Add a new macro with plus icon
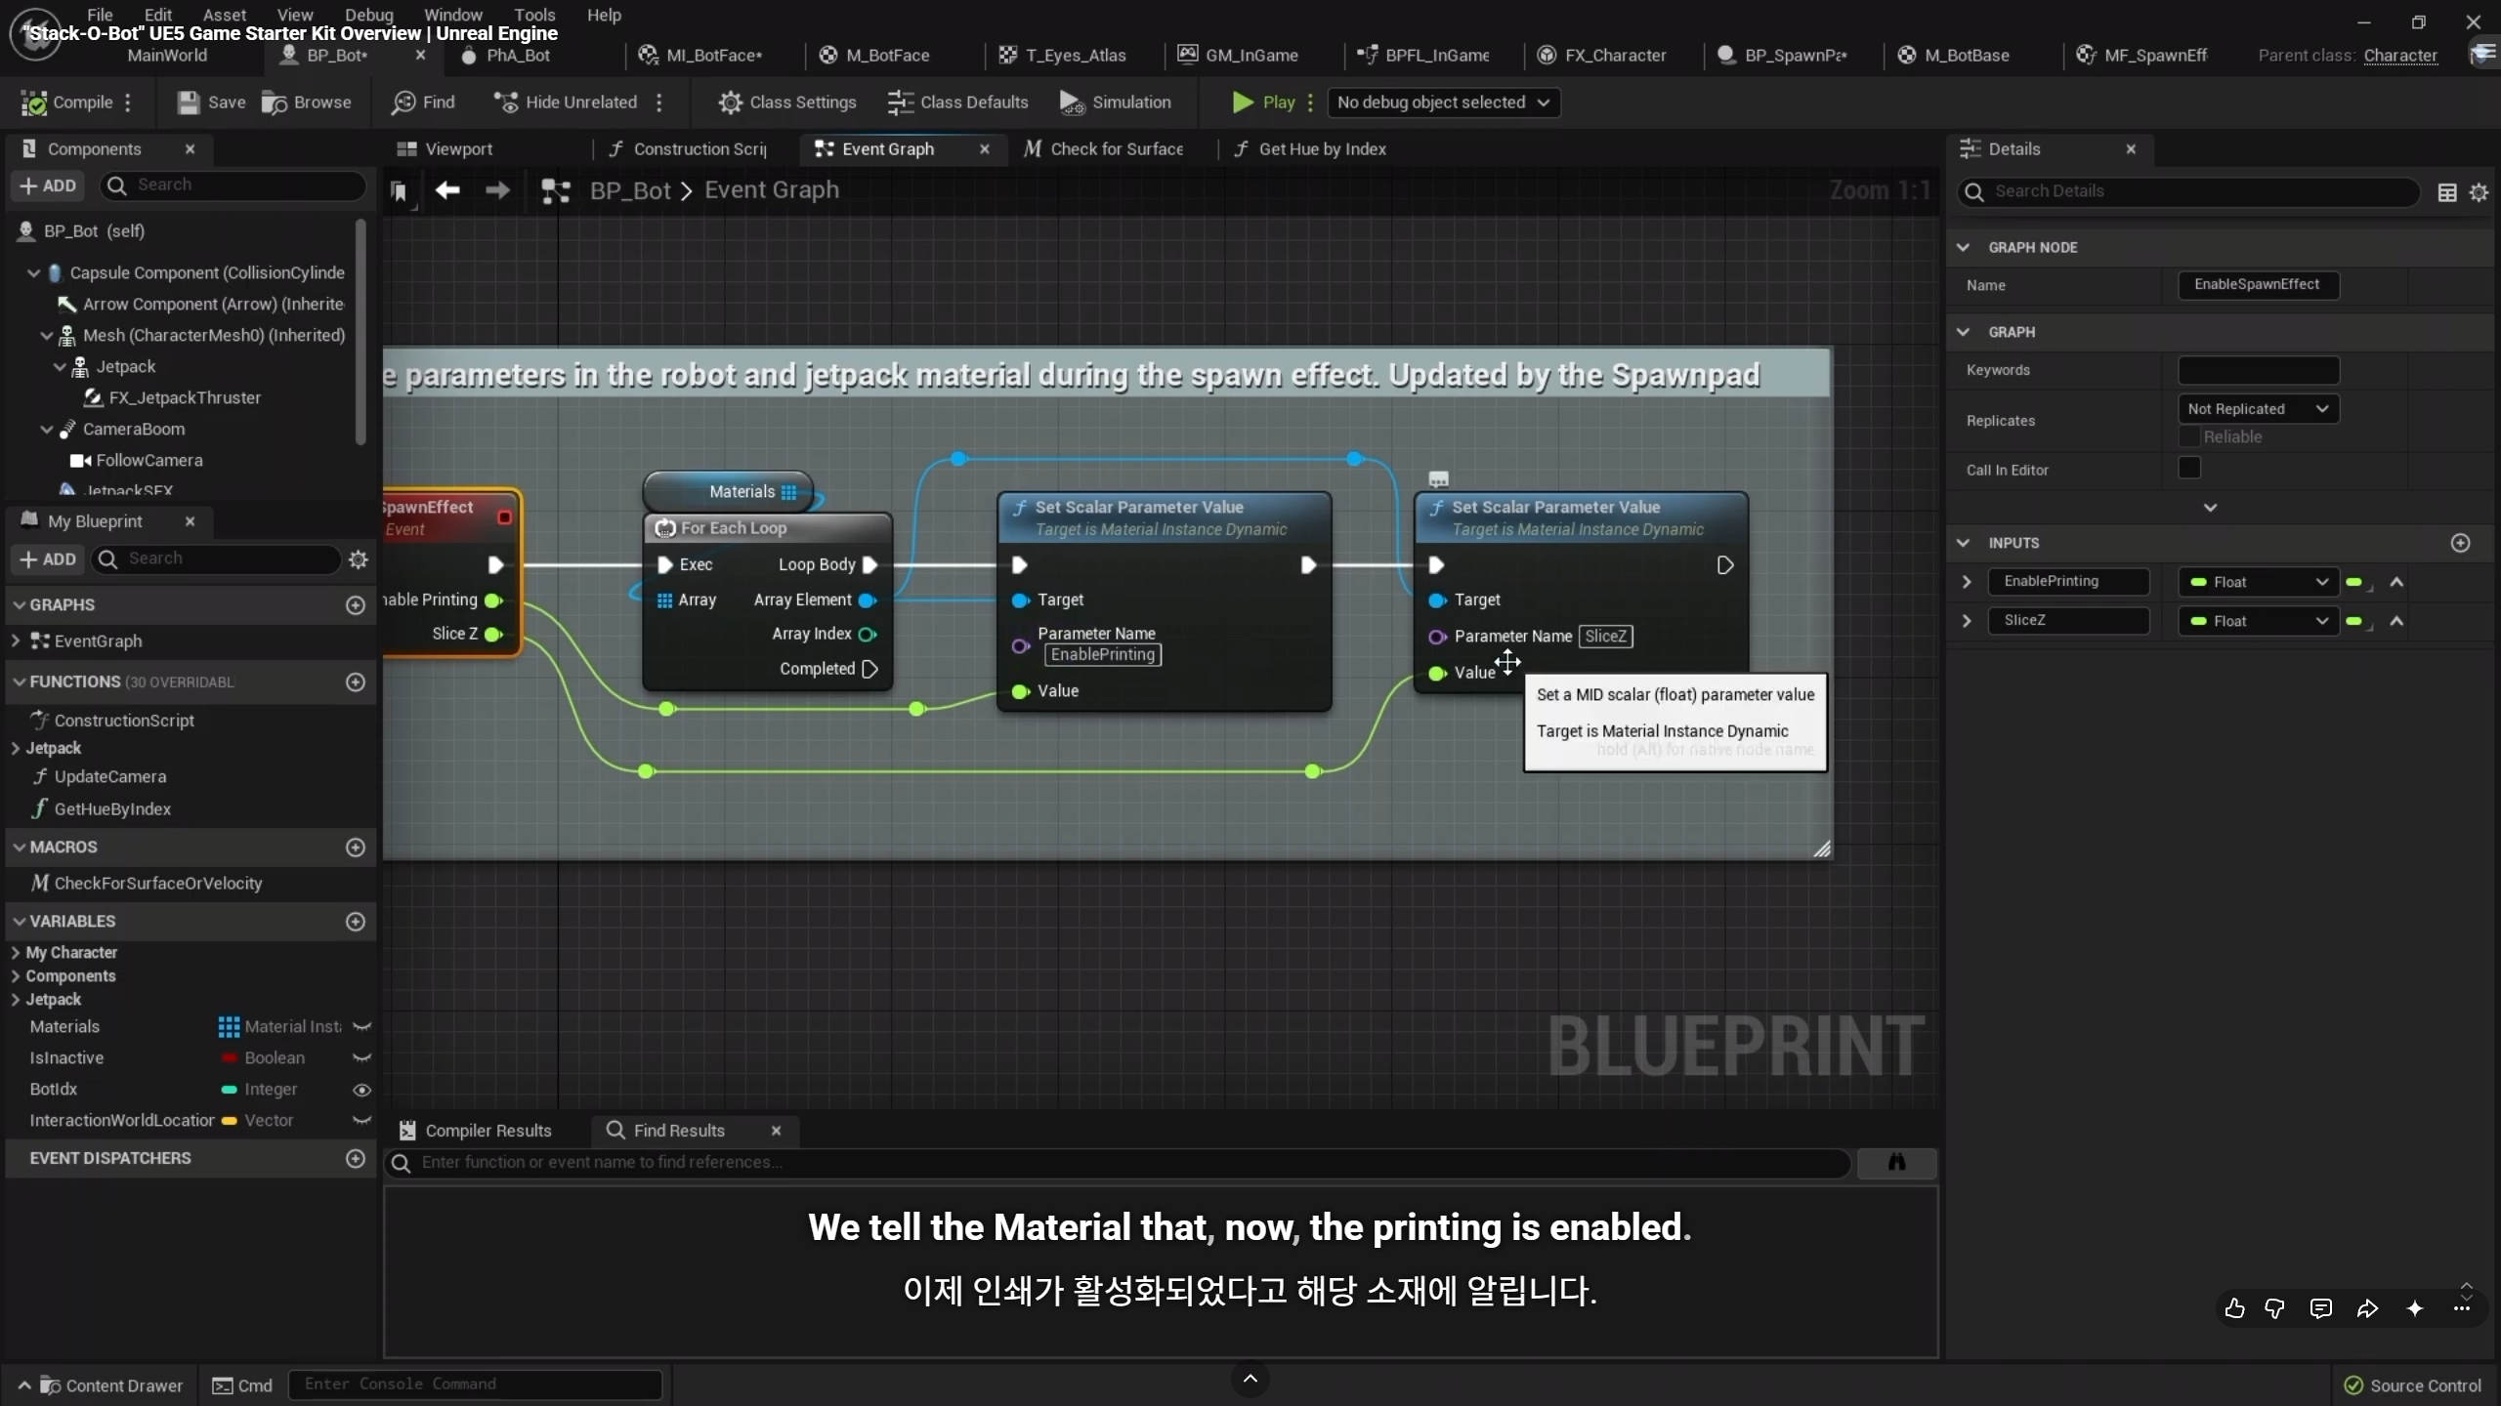Image resolution: width=2501 pixels, height=1406 pixels. 356,848
